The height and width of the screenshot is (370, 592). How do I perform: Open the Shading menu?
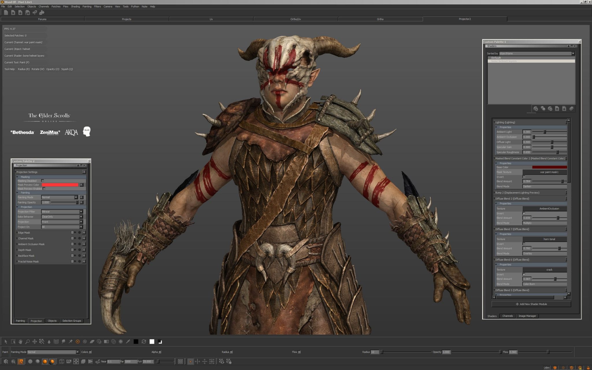pyautogui.click(x=75, y=6)
